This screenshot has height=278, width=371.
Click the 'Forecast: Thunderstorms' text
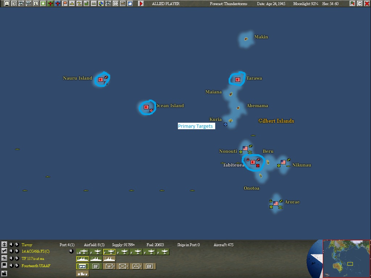point(229,4)
